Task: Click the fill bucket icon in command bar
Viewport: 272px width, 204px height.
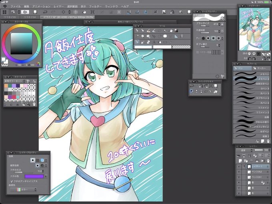Action: (84, 12)
